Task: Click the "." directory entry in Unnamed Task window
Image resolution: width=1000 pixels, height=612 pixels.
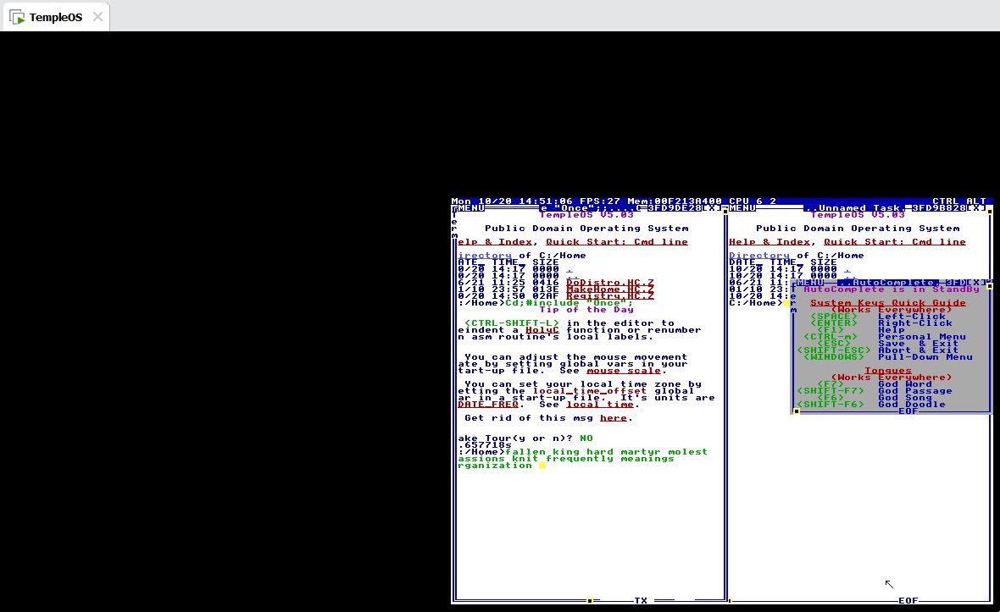Action: (847, 268)
